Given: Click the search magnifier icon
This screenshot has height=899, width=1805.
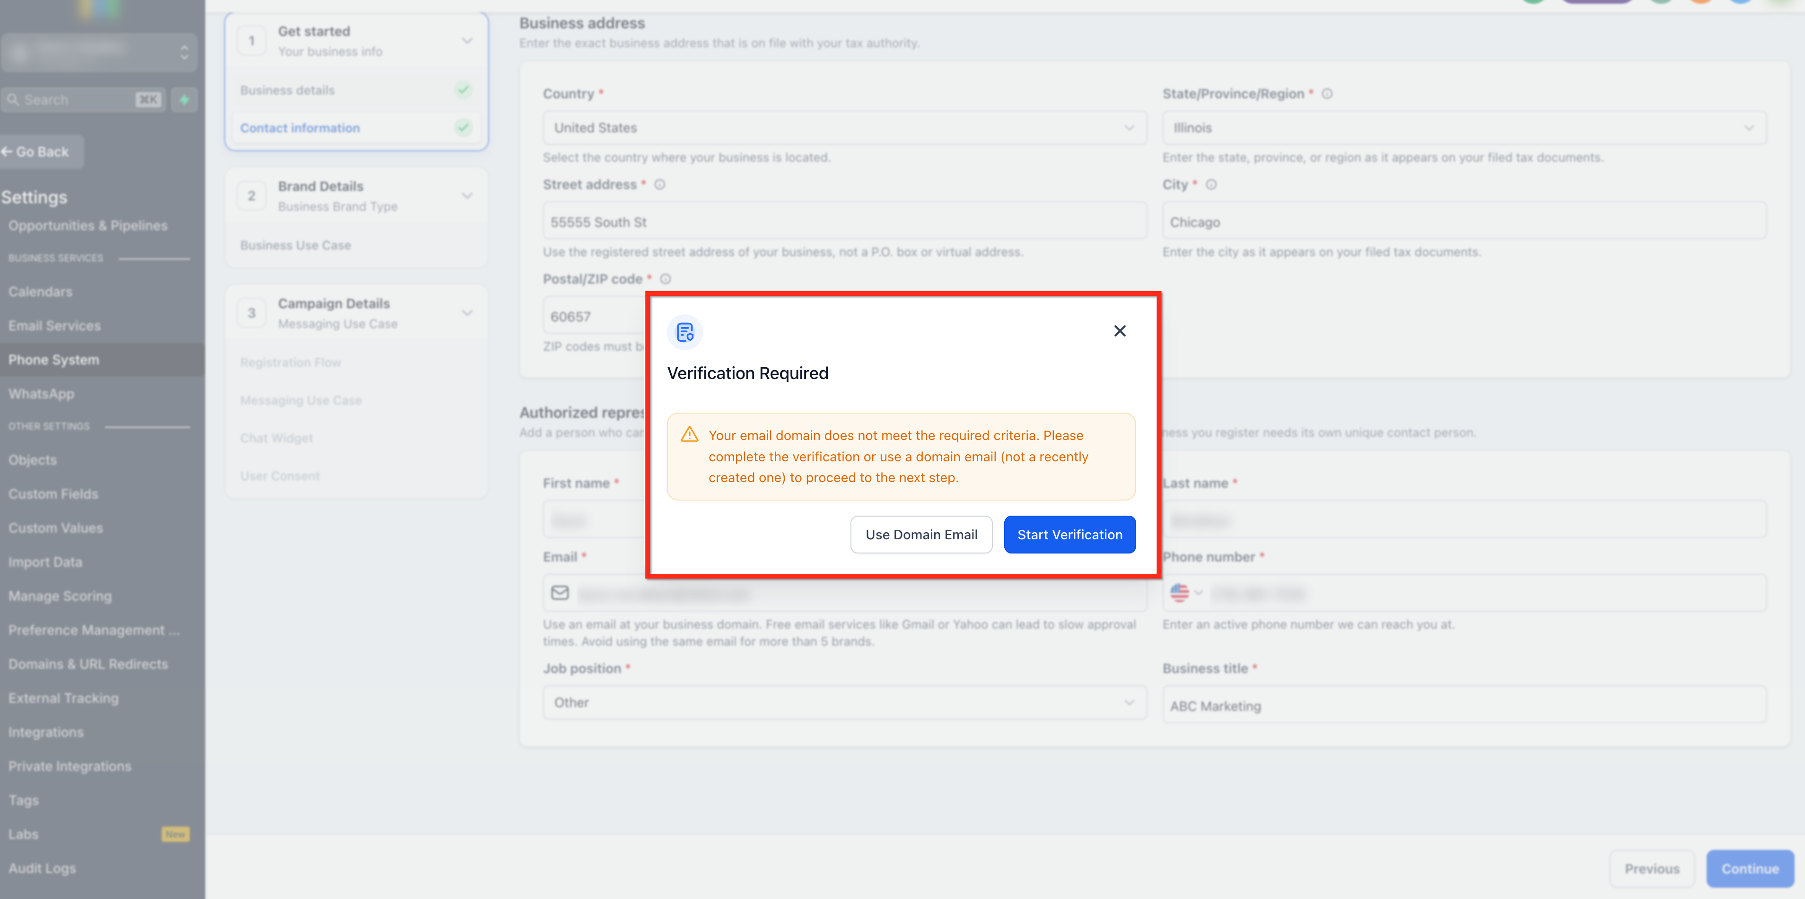Looking at the screenshot, I should click(13, 99).
